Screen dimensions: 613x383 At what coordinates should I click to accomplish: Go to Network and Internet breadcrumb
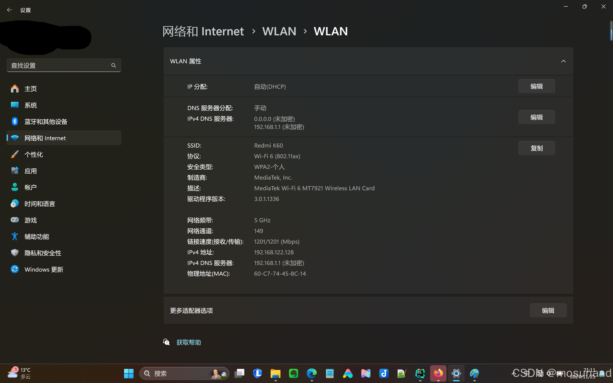coord(203,31)
